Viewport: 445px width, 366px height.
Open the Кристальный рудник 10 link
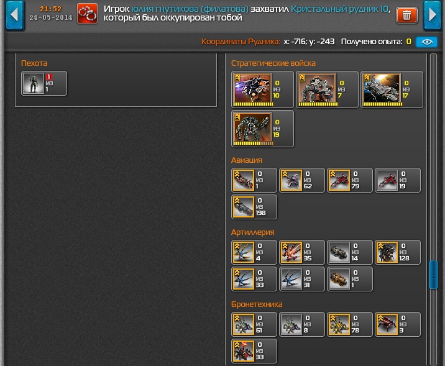click(339, 9)
